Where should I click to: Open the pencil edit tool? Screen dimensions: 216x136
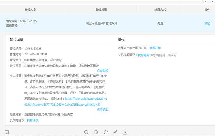coord(115,132)
